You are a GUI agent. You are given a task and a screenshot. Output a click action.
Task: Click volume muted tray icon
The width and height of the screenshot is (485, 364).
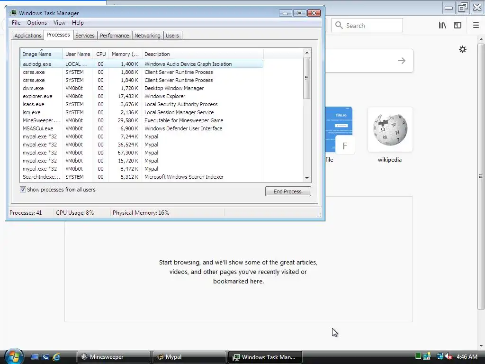(x=449, y=356)
